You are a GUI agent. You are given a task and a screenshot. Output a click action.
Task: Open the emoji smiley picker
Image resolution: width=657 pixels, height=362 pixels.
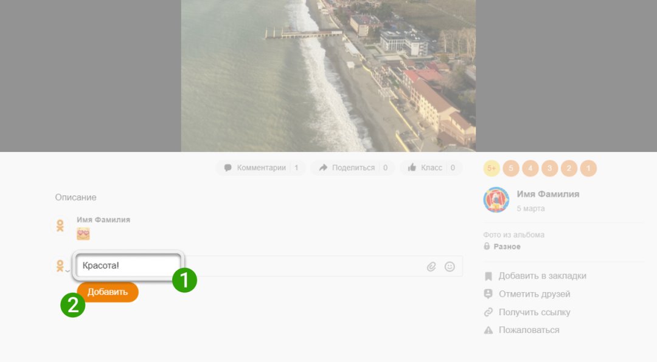pyautogui.click(x=450, y=267)
